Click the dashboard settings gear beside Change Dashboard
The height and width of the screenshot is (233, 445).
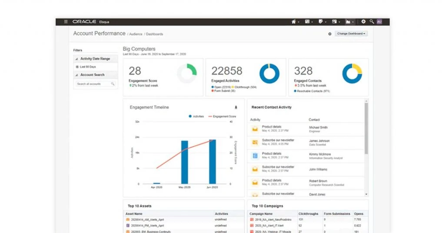(x=329, y=34)
